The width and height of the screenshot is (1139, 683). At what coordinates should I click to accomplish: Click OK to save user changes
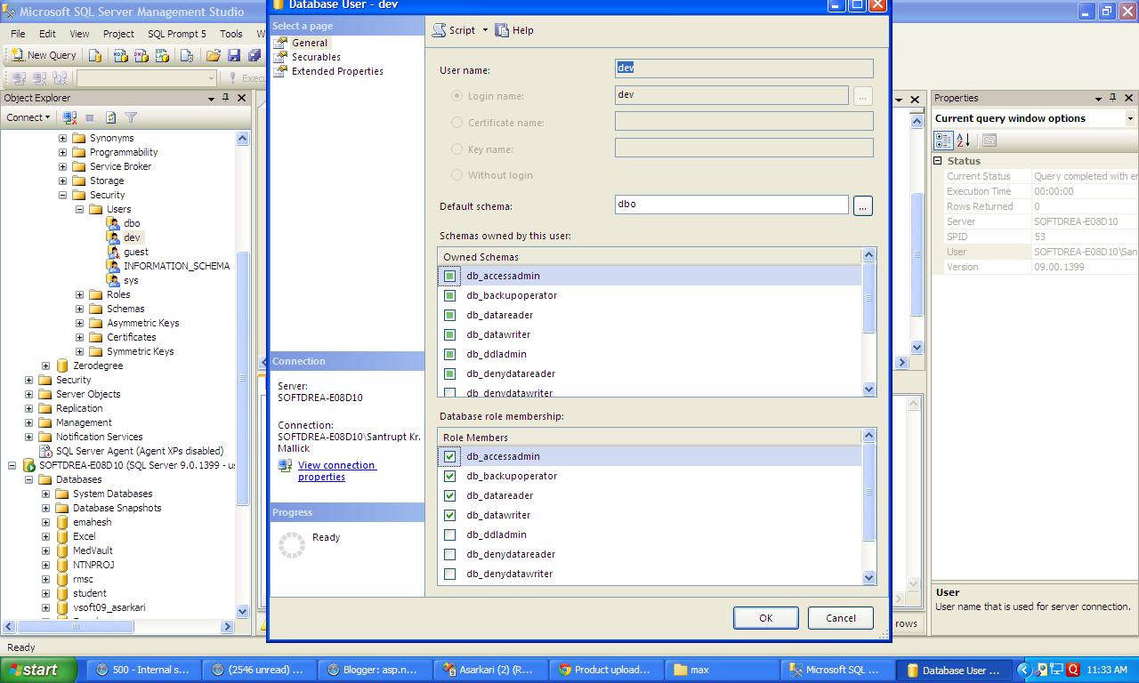point(765,618)
